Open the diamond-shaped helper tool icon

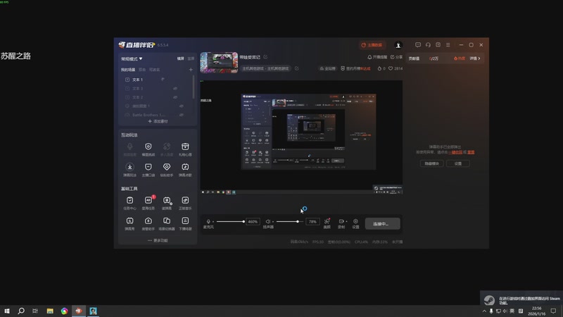tap(167, 167)
